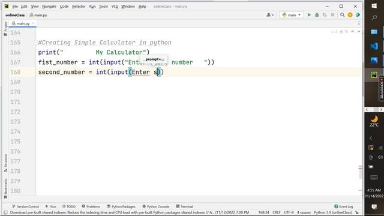Click line number 169 in gutter
Screen dimensions: 384x216
[15, 82]
